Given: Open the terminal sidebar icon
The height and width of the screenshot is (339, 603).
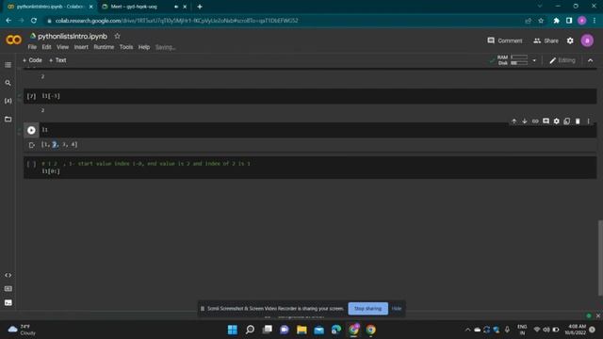Looking at the screenshot, I should (x=8, y=303).
